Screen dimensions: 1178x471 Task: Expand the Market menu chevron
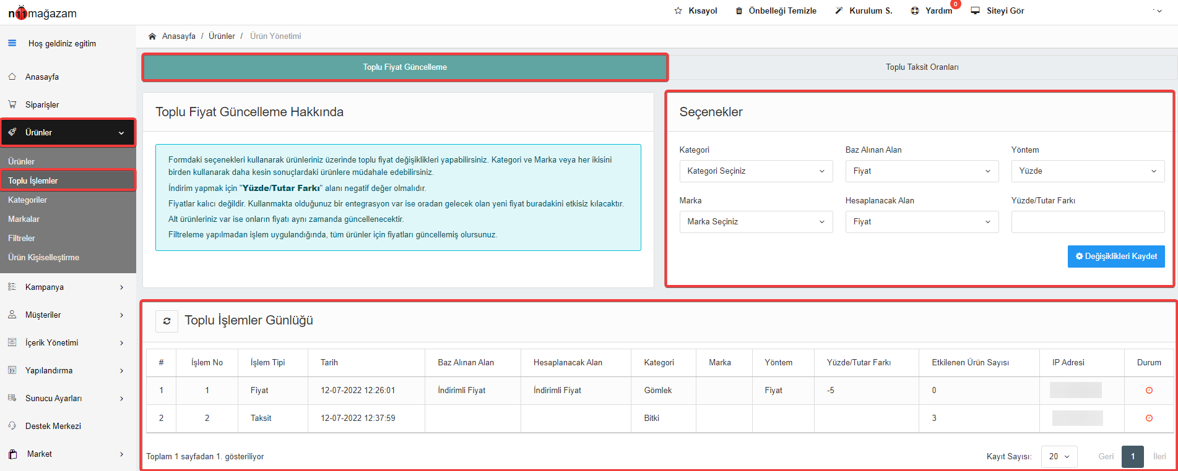pyautogui.click(x=121, y=454)
